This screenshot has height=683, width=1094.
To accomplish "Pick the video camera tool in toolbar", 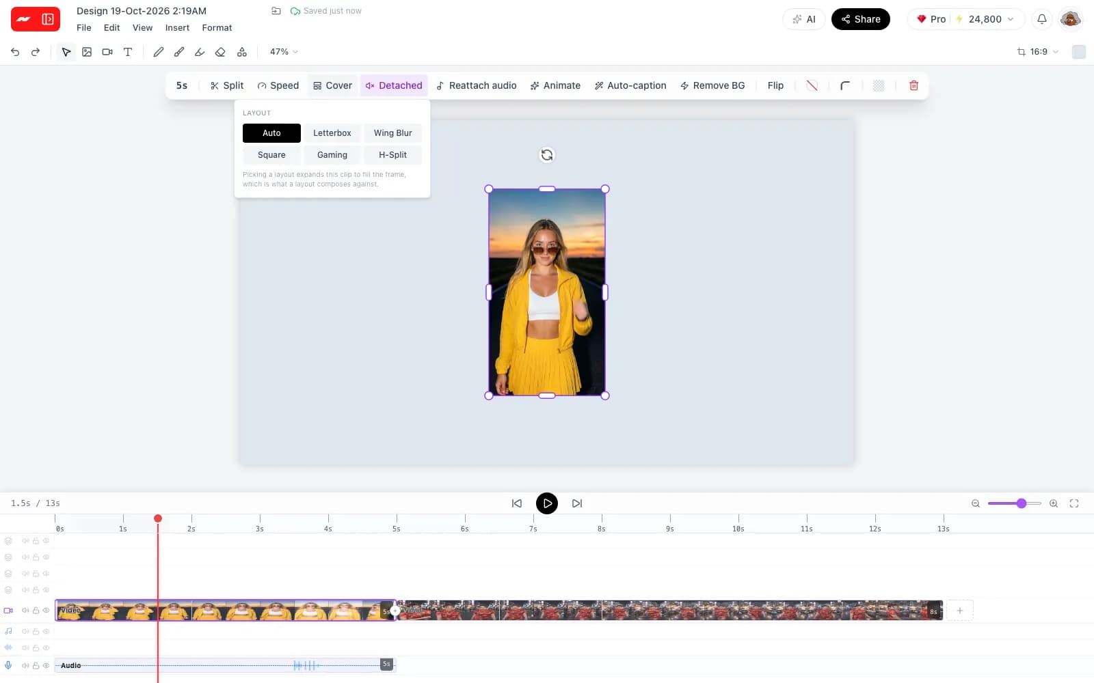I will click(107, 52).
